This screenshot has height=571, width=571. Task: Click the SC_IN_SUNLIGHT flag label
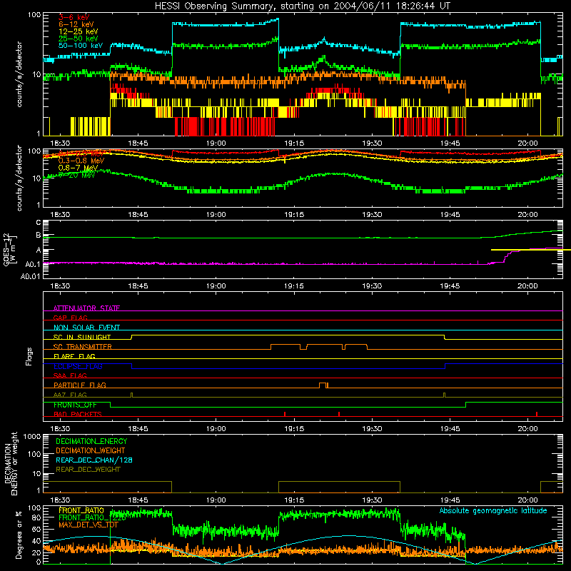[81, 337]
